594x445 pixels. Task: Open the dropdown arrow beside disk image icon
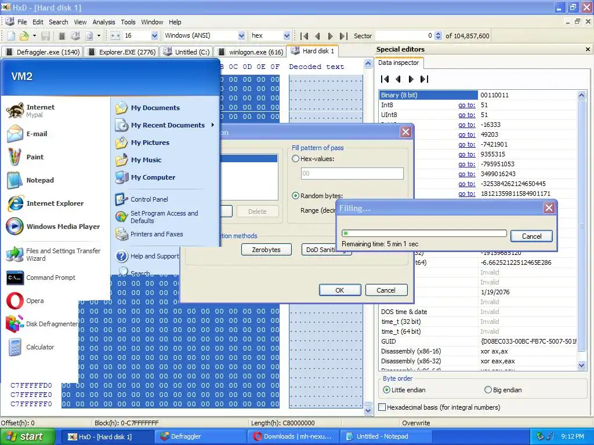coord(99,35)
